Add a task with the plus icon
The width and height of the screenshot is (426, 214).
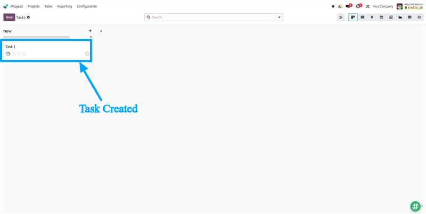[90, 31]
